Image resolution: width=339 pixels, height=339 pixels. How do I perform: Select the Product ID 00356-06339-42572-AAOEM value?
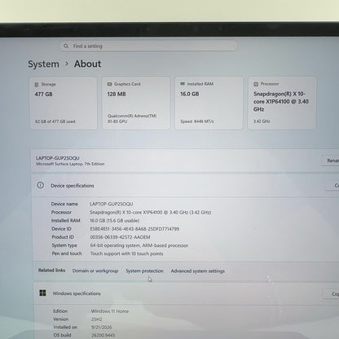(120, 237)
